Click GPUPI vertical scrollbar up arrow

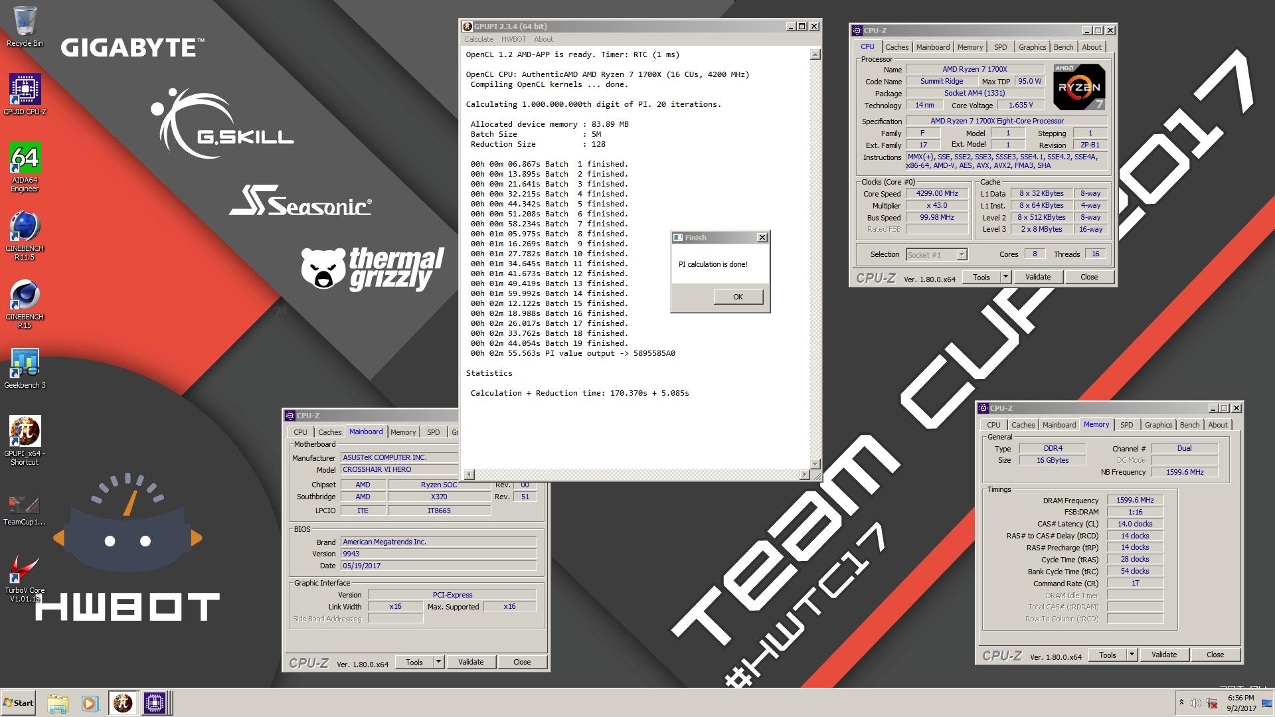coord(815,55)
